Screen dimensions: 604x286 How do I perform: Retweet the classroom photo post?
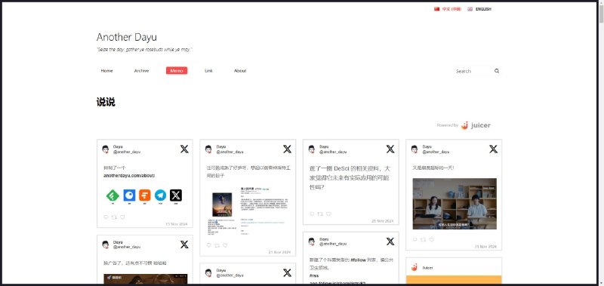(423, 239)
